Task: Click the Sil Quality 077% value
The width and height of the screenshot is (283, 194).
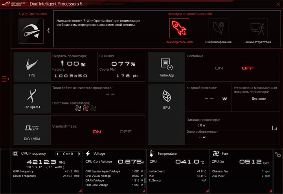Action: [x=123, y=64]
